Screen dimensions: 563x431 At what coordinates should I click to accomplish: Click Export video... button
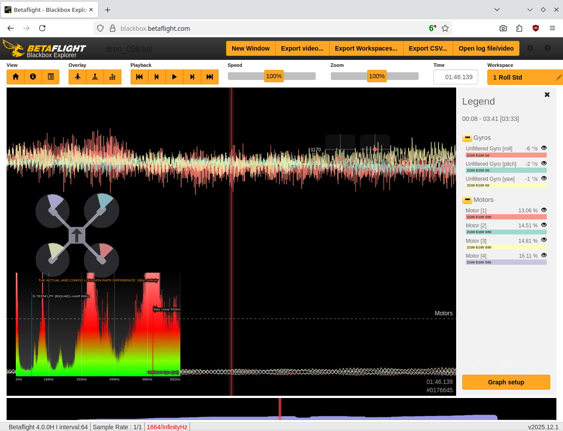pyautogui.click(x=302, y=48)
